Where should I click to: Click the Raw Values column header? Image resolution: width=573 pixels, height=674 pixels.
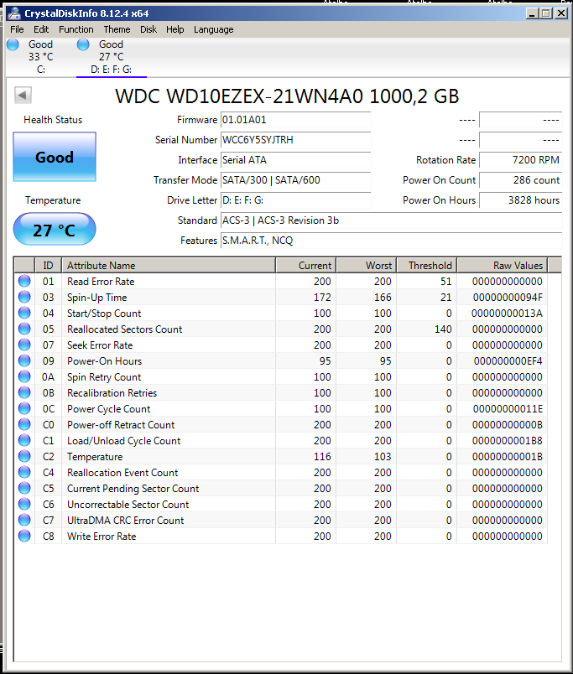(503, 265)
